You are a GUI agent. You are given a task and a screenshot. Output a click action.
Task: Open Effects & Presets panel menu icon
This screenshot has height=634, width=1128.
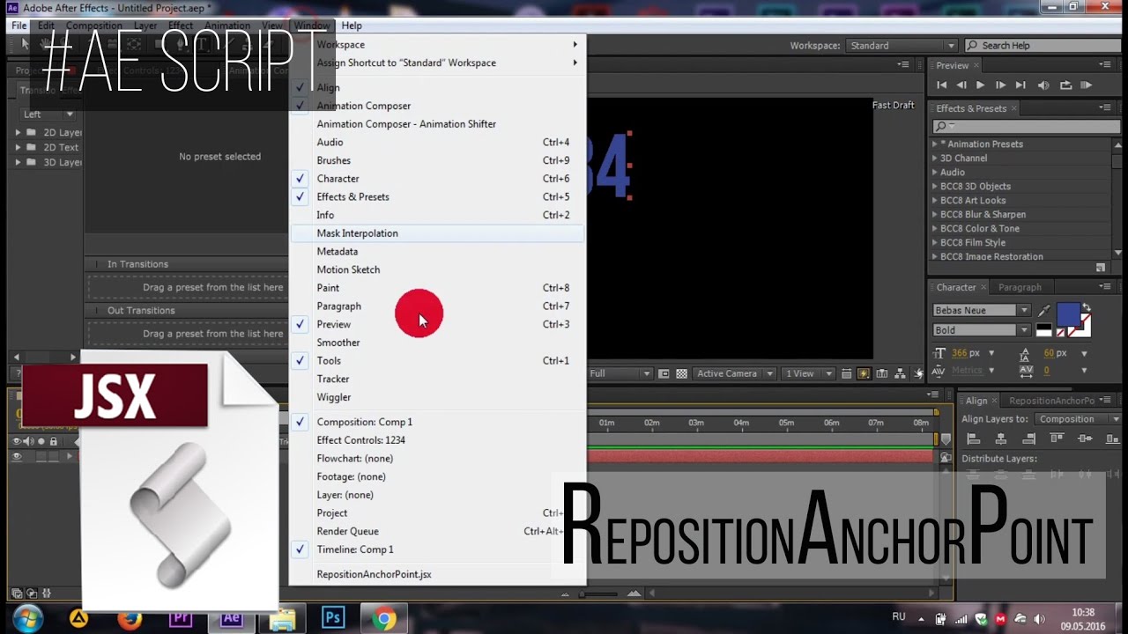(x=1105, y=108)
